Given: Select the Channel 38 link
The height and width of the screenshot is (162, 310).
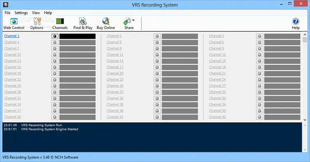Looking at the screenshot, I should [115, 110].
